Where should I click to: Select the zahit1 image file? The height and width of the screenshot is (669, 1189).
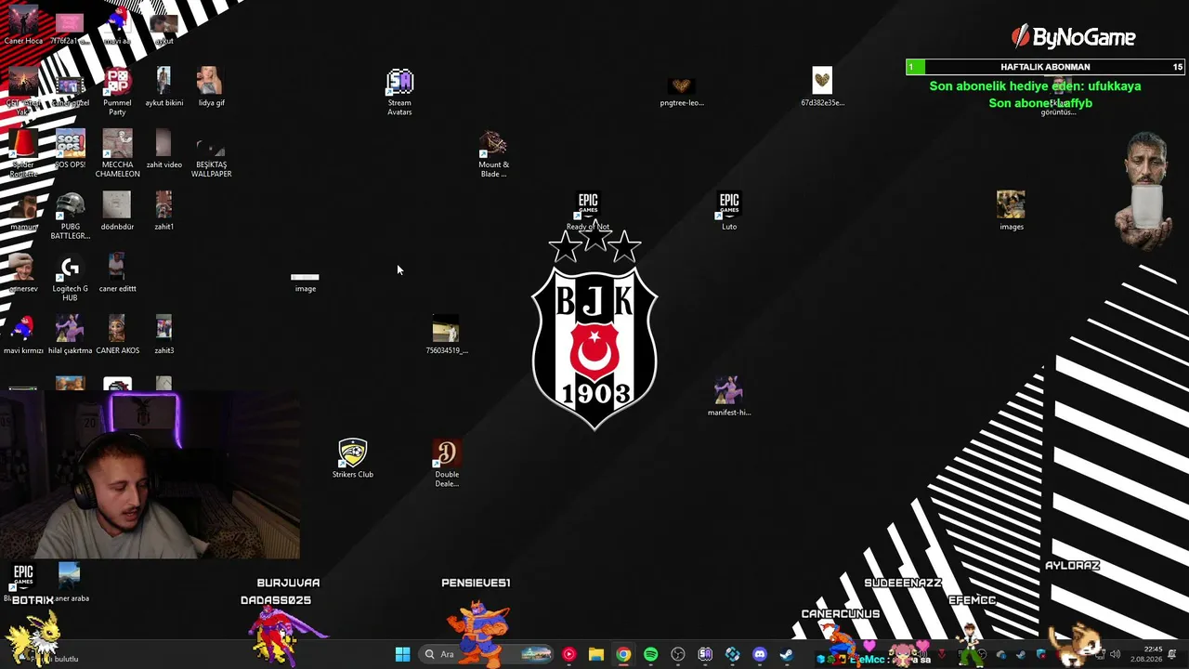164,212
